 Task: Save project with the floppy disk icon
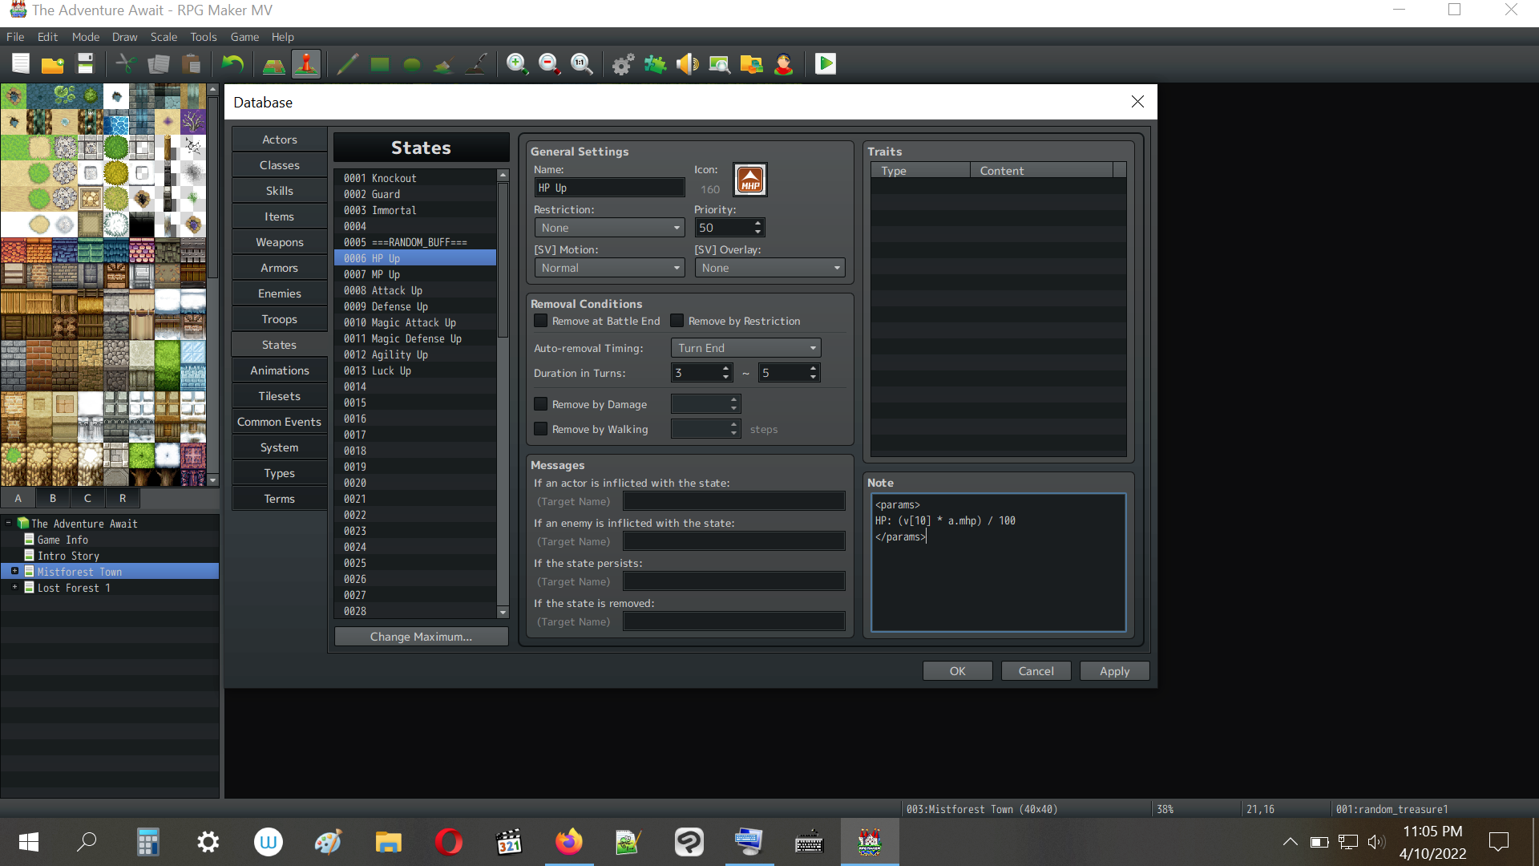(85, 64)
